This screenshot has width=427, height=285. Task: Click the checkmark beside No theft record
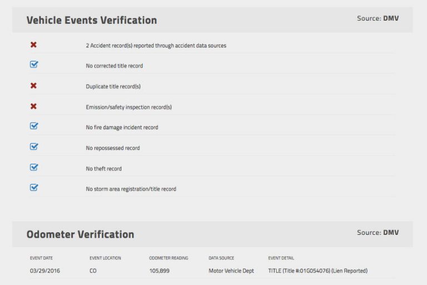click(x=34, y=168)
